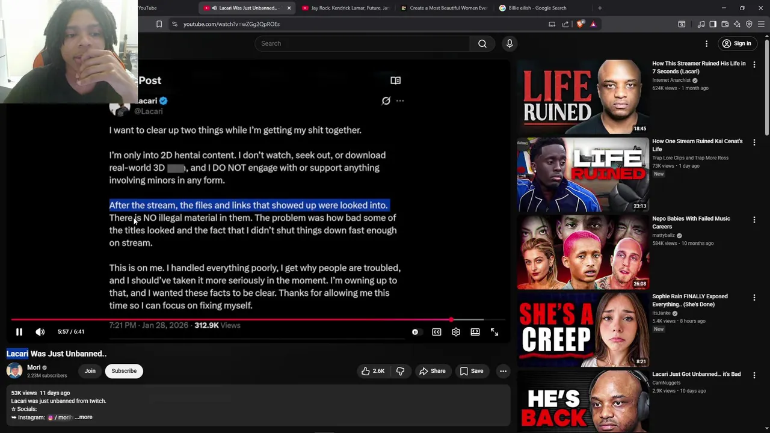Viewport: 770px width, 433px height.
Task: Share the video
Action: tap(433, 371)
